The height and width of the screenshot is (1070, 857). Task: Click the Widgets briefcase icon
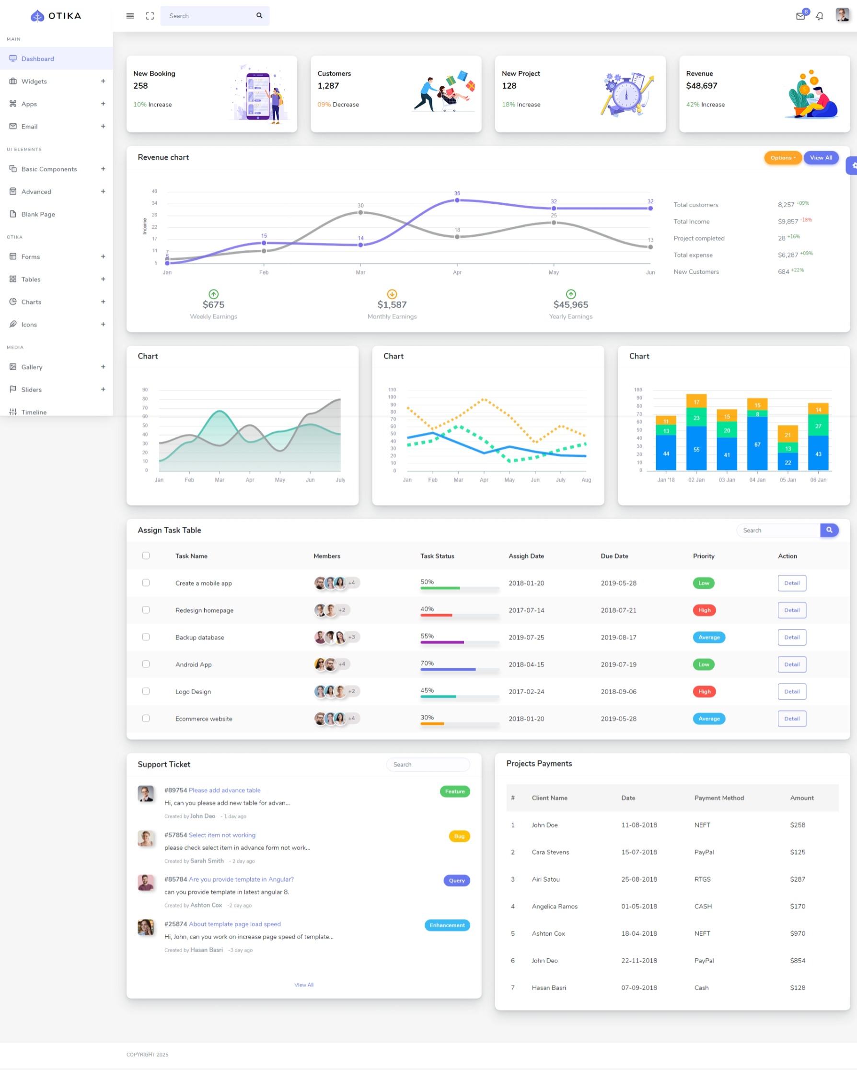13,81
